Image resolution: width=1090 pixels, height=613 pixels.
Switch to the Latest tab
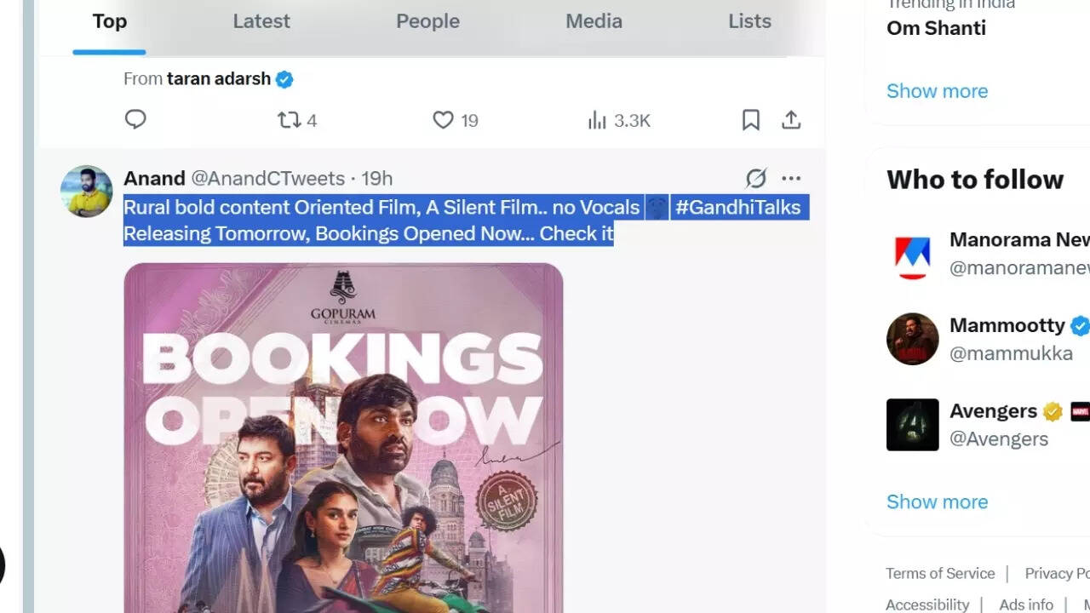coord(261,21)
